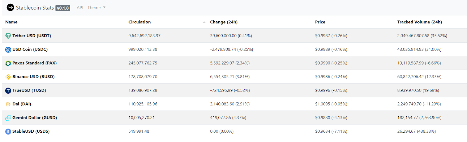Click the Binance USD coin icon
The height and width of the screenshot is (142, 467).
[x=8, y=77]
